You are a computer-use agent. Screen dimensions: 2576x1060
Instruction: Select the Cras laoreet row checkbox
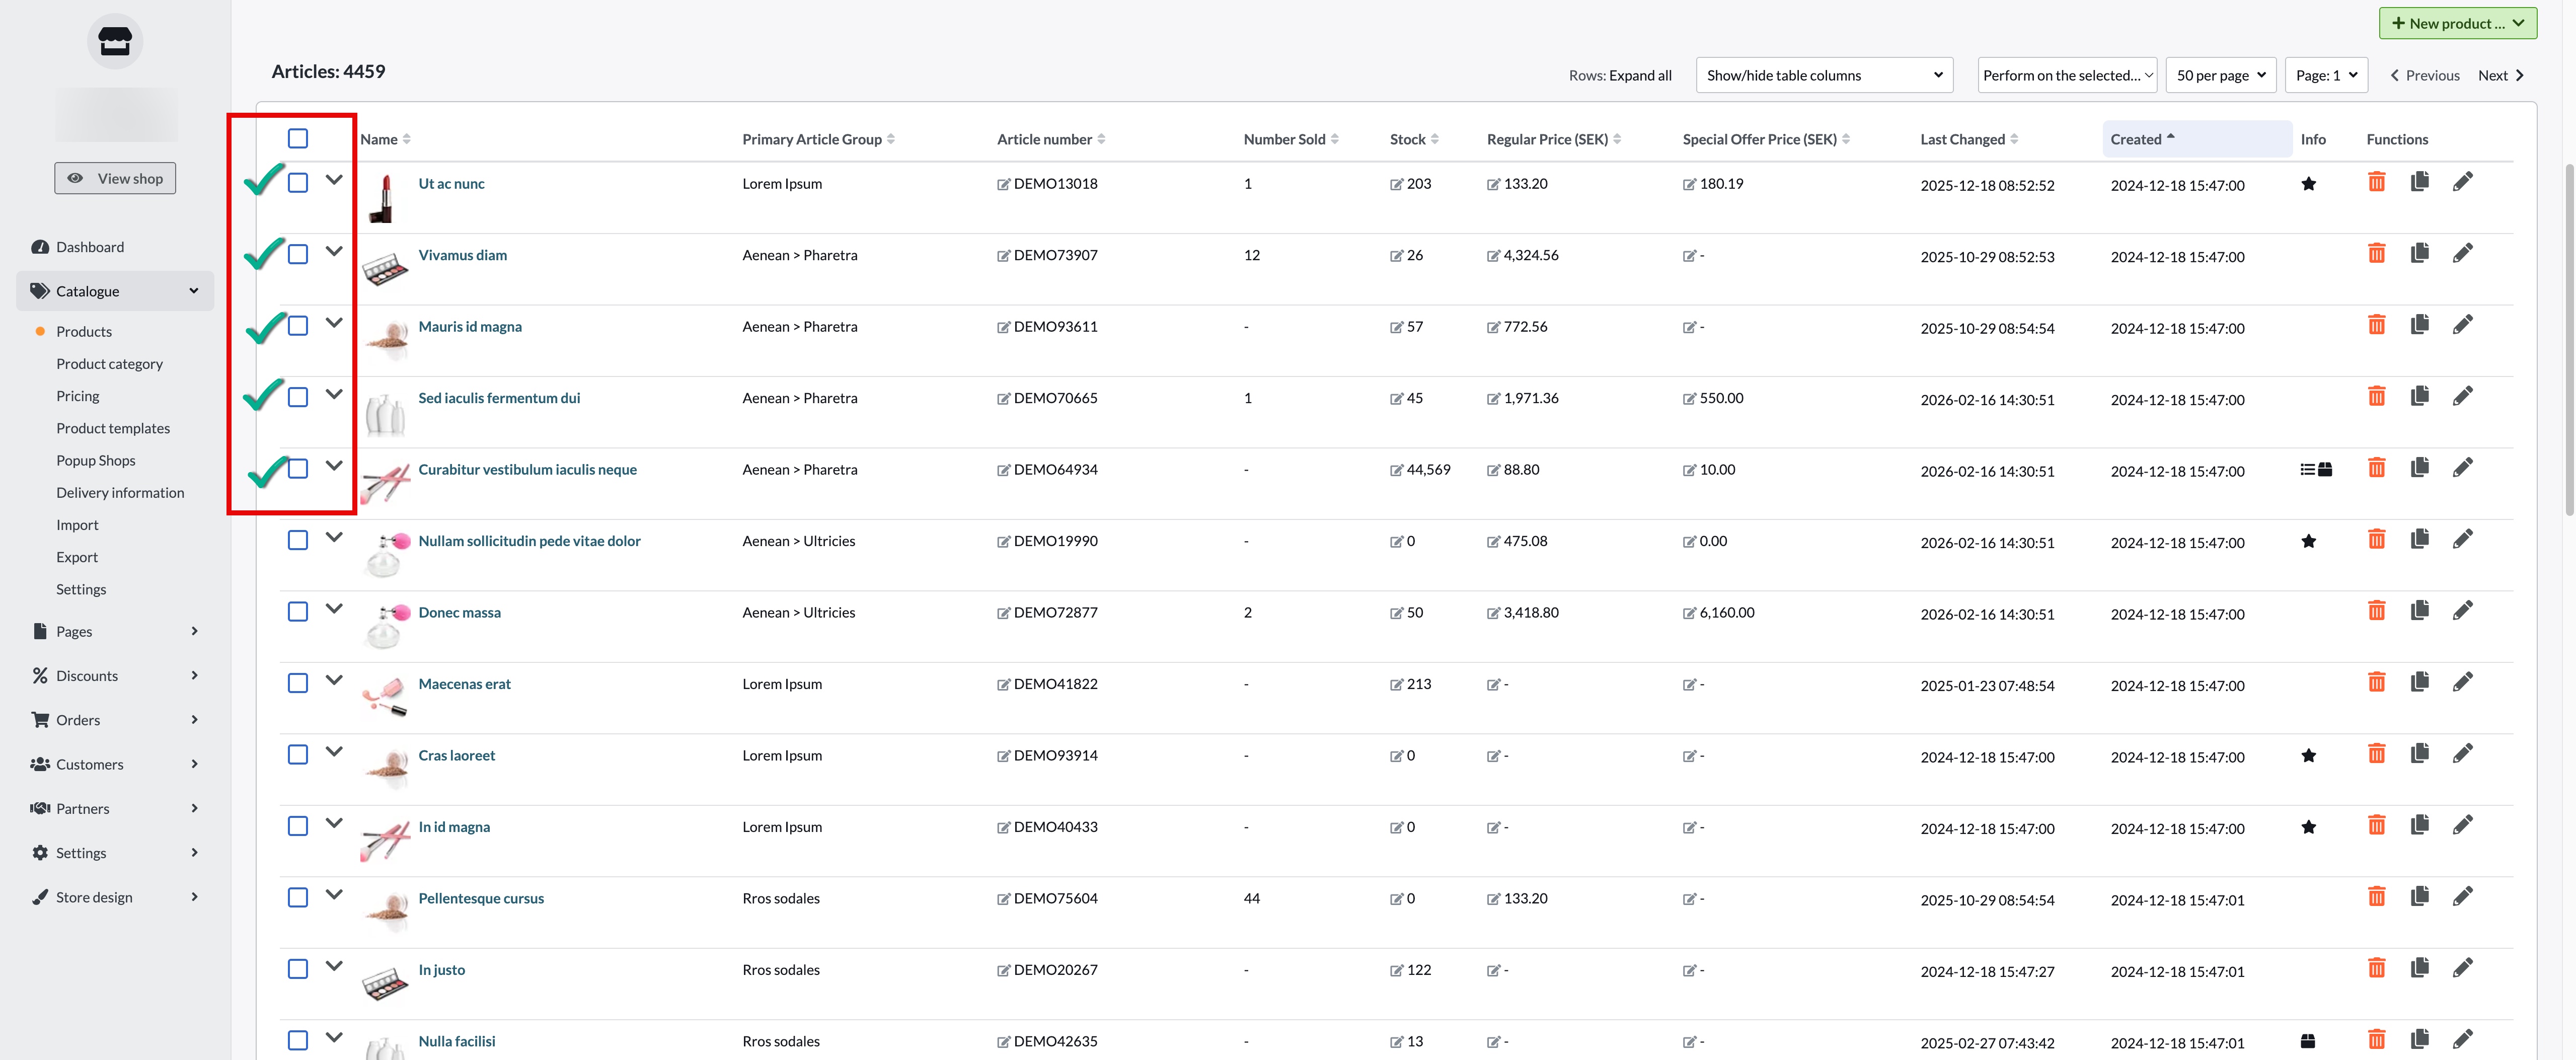[298, 755]
